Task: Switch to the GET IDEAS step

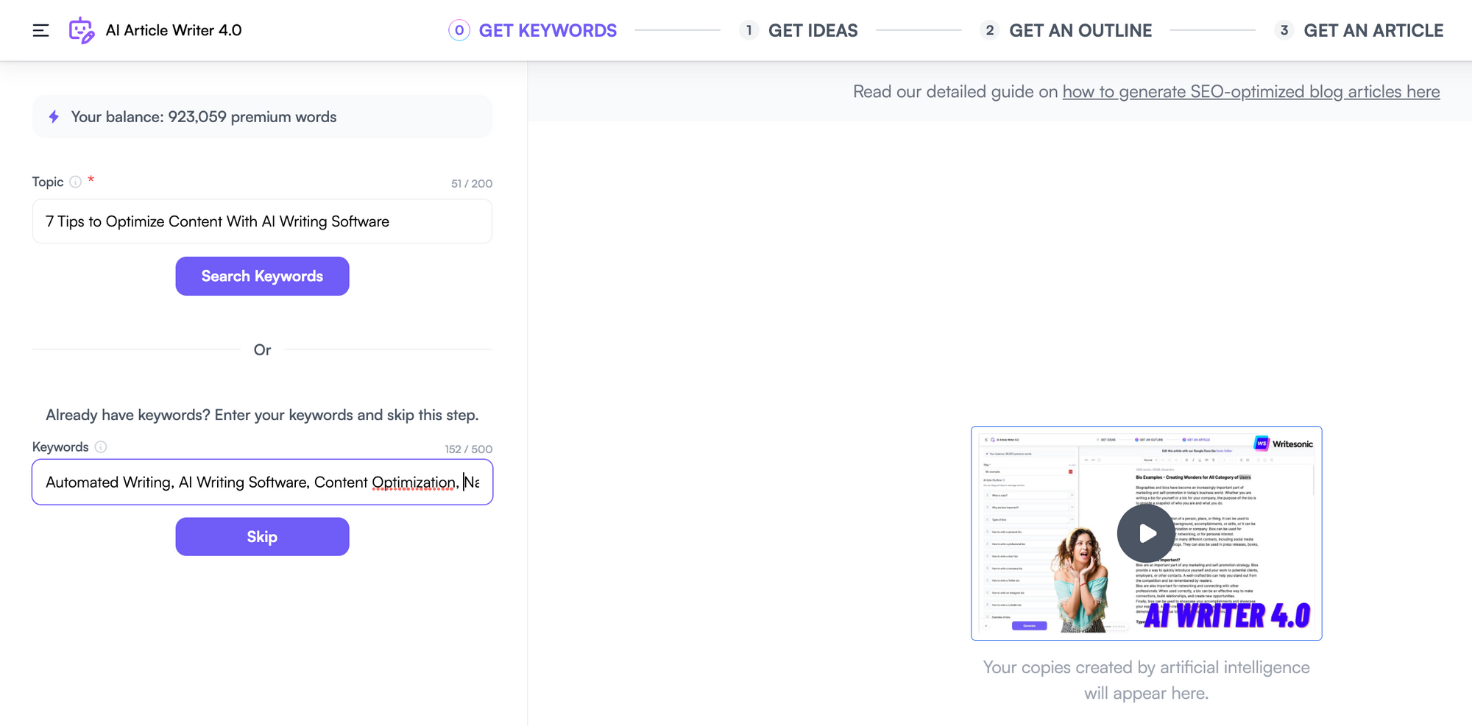Action: pos(813,30)
